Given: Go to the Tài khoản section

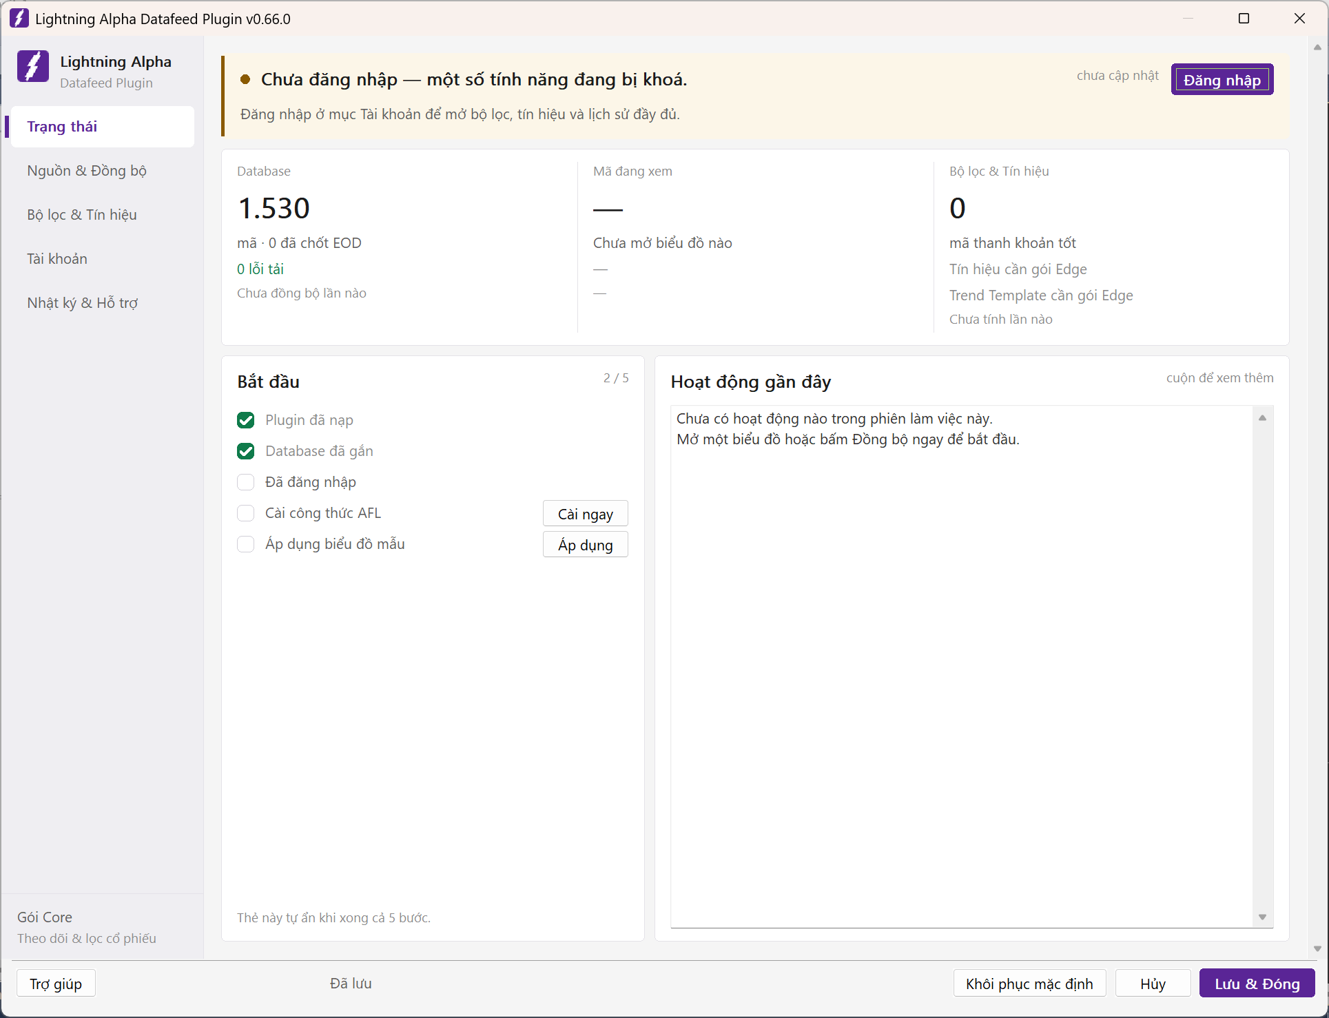Looking at the screenshot, I should 102,259.
